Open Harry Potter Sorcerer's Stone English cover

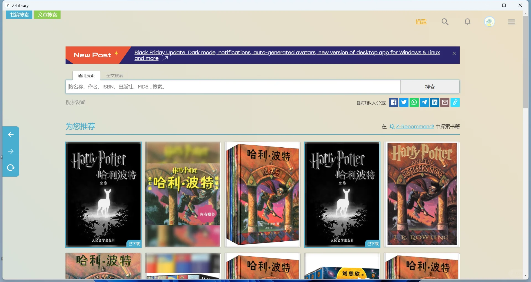point(422,194)
